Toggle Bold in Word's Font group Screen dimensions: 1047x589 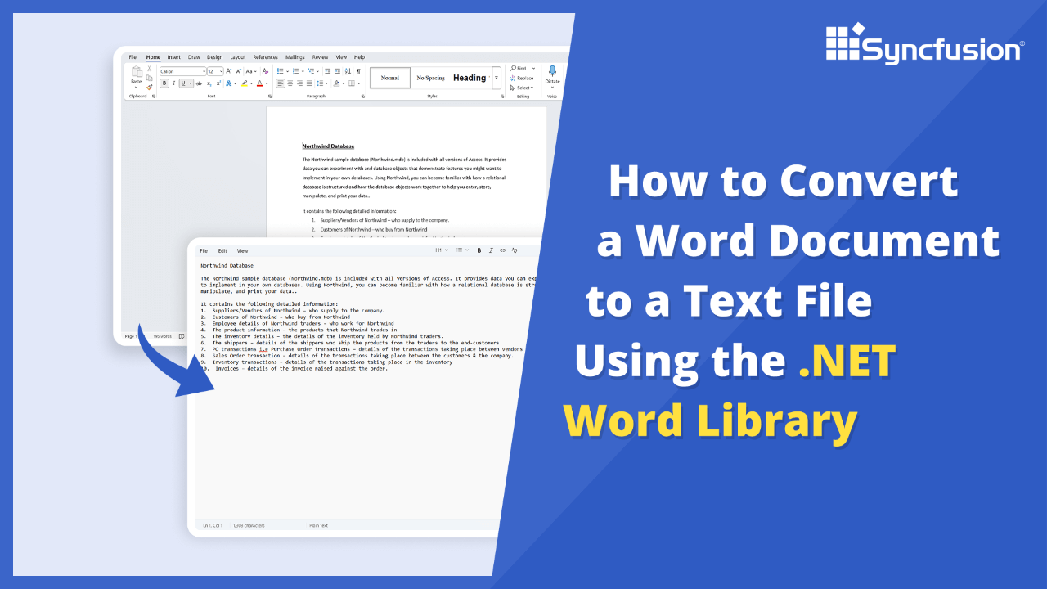point(164,83)
